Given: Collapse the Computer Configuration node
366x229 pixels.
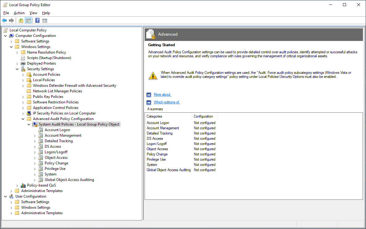Looking at the screenshot, I should point(5,36).
